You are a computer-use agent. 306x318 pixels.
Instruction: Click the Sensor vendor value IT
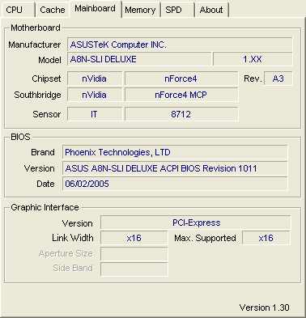95,114
